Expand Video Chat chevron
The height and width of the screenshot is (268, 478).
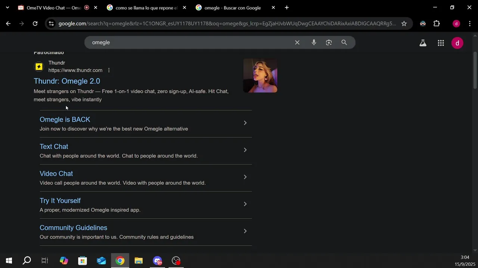(245, 177)
